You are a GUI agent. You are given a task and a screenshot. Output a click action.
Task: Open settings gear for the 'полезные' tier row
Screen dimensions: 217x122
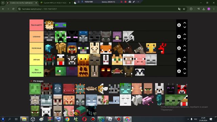tap(179, 48)
